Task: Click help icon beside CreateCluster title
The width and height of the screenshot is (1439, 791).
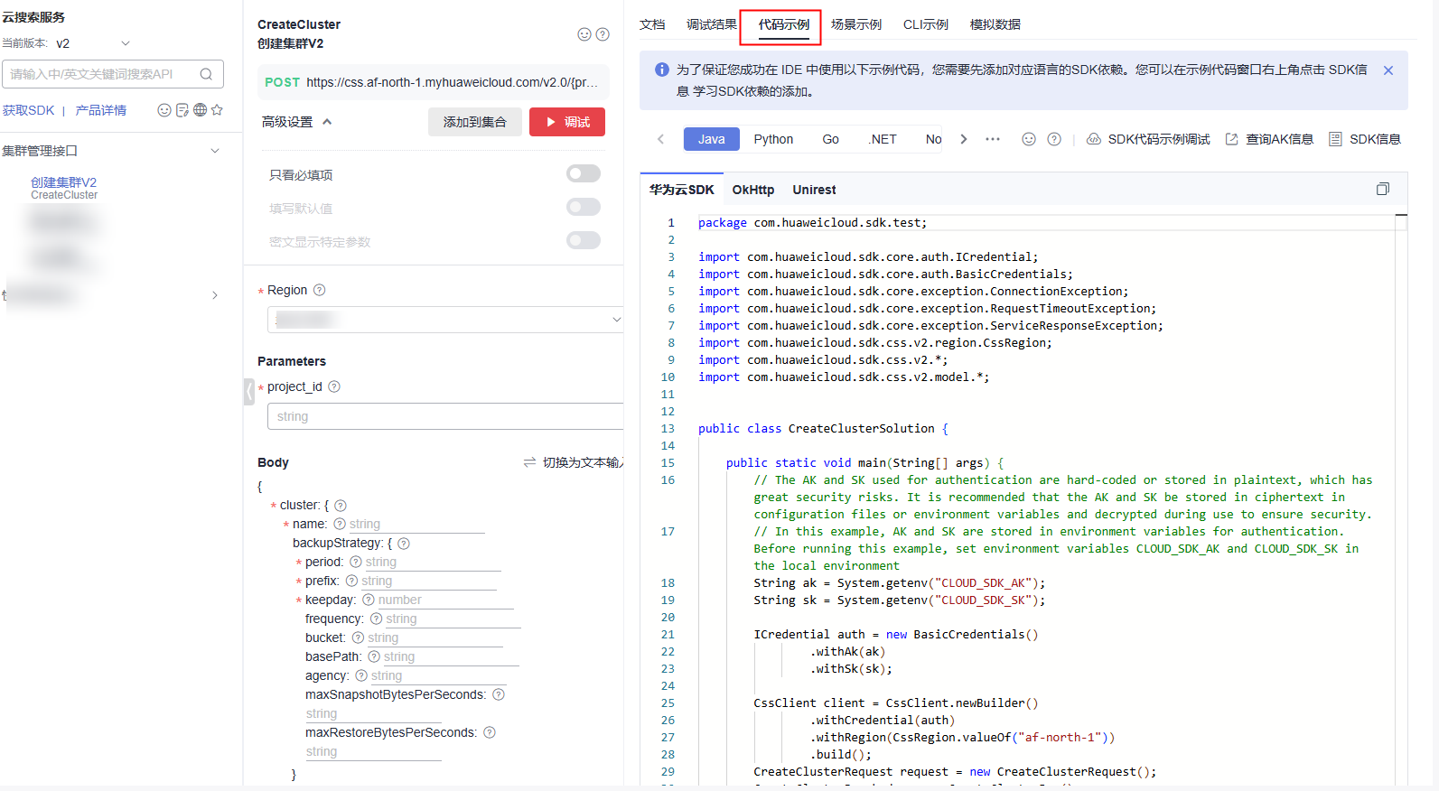Action: [603, 34]
